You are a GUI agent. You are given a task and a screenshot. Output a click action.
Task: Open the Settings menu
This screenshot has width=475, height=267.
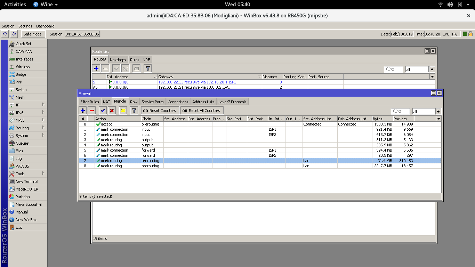click(x=25, y=26)
